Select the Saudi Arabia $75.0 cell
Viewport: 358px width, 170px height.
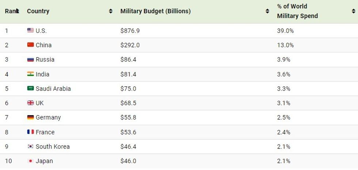click(x=128, y=88)
